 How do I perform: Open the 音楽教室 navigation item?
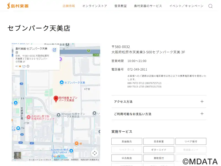[120, 6]
